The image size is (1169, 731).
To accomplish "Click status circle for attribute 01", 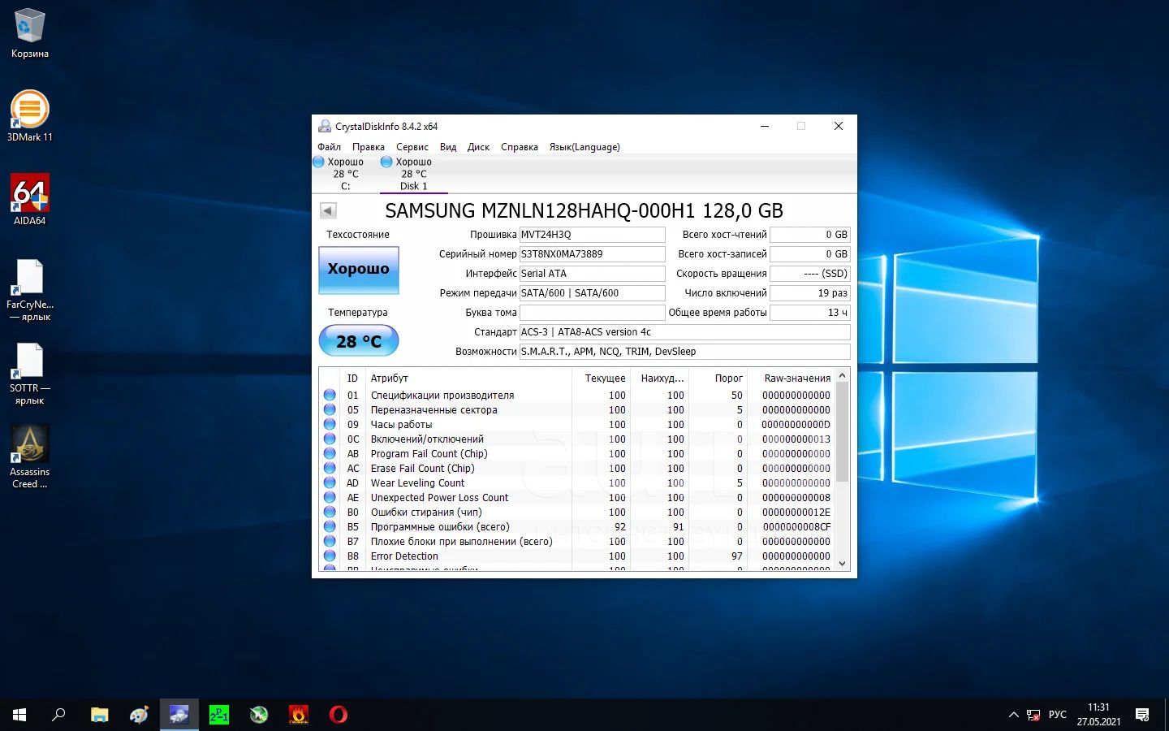I will [x=330, y=395].
